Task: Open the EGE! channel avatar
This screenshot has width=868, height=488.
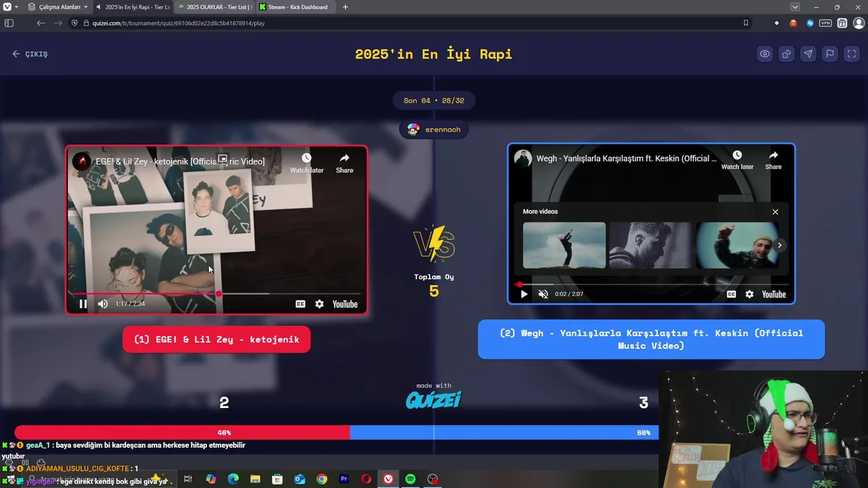Action: tap(81, 161)
